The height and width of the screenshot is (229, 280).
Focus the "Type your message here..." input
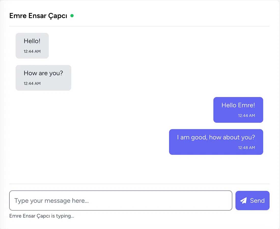click(x=120, y=201)
